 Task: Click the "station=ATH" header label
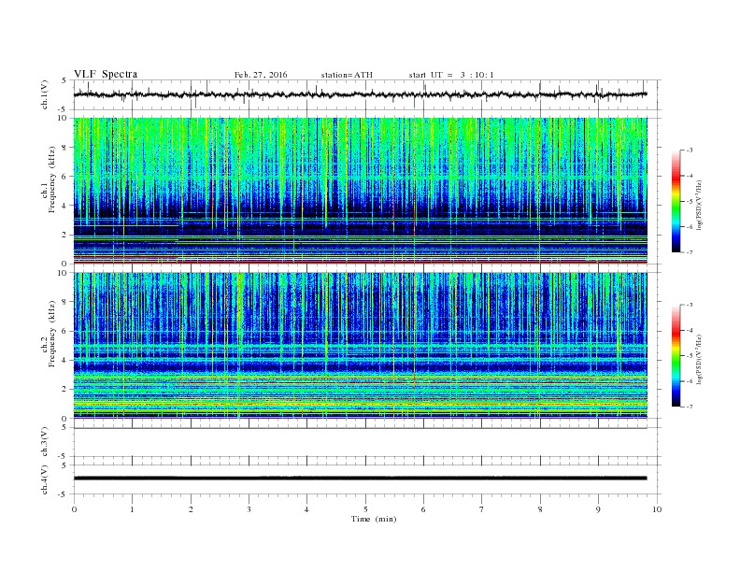(347, 75)
